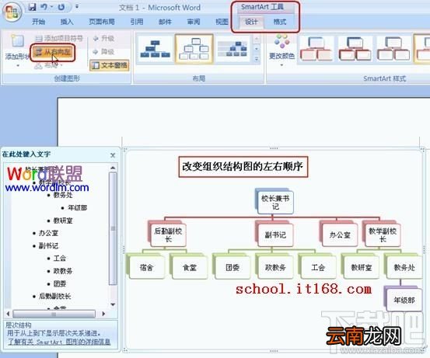Select the 后勤副校长 chart box

[168, 235]
